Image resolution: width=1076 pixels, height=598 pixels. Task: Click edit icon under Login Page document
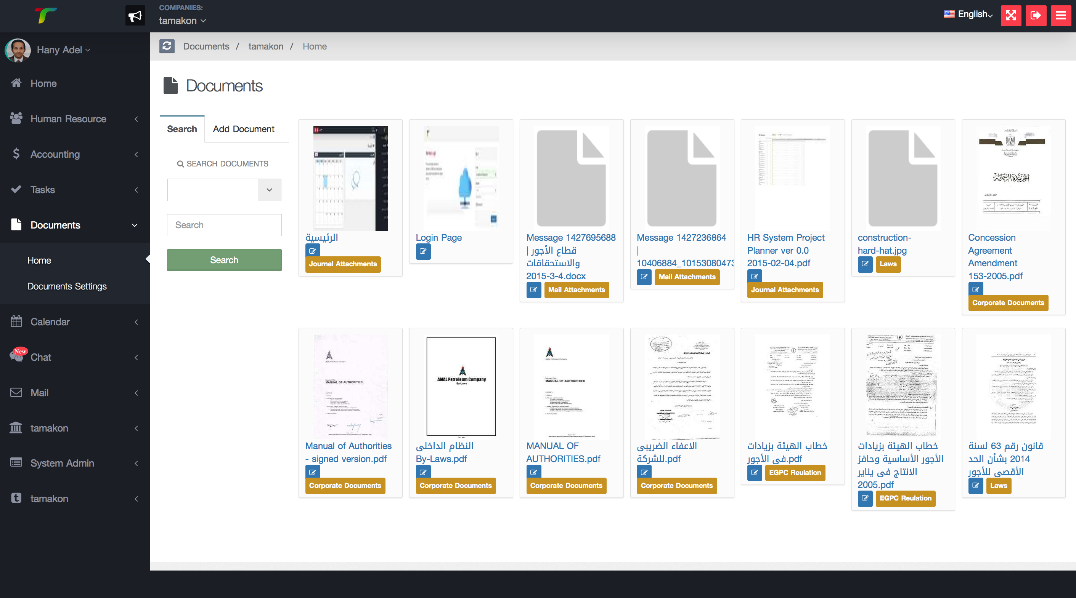(x=423, y=251)
